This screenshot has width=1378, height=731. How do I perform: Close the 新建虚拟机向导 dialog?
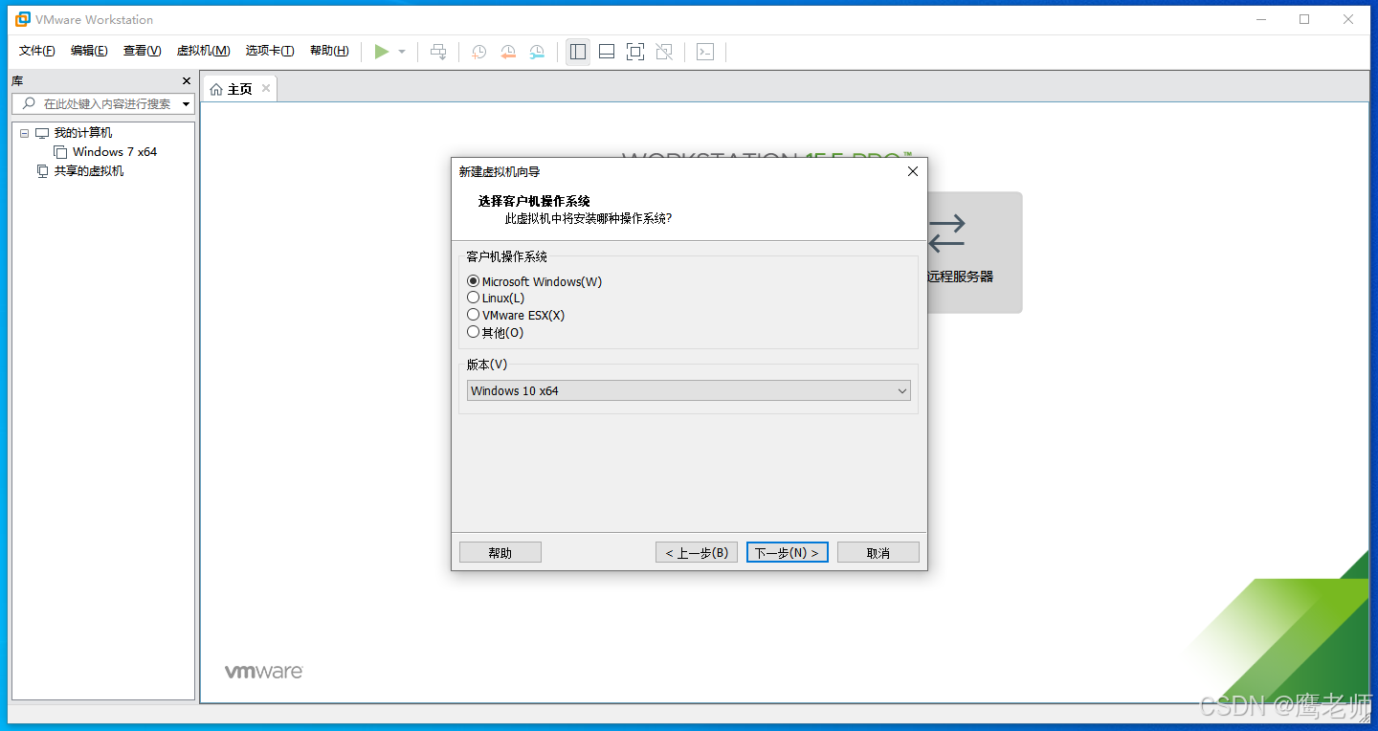(x=912, y=171)
